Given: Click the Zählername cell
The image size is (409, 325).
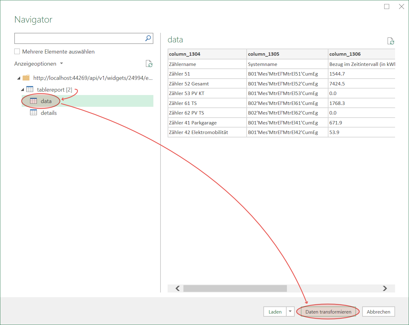Looking at the screenshot, I should tap(207, 64).
